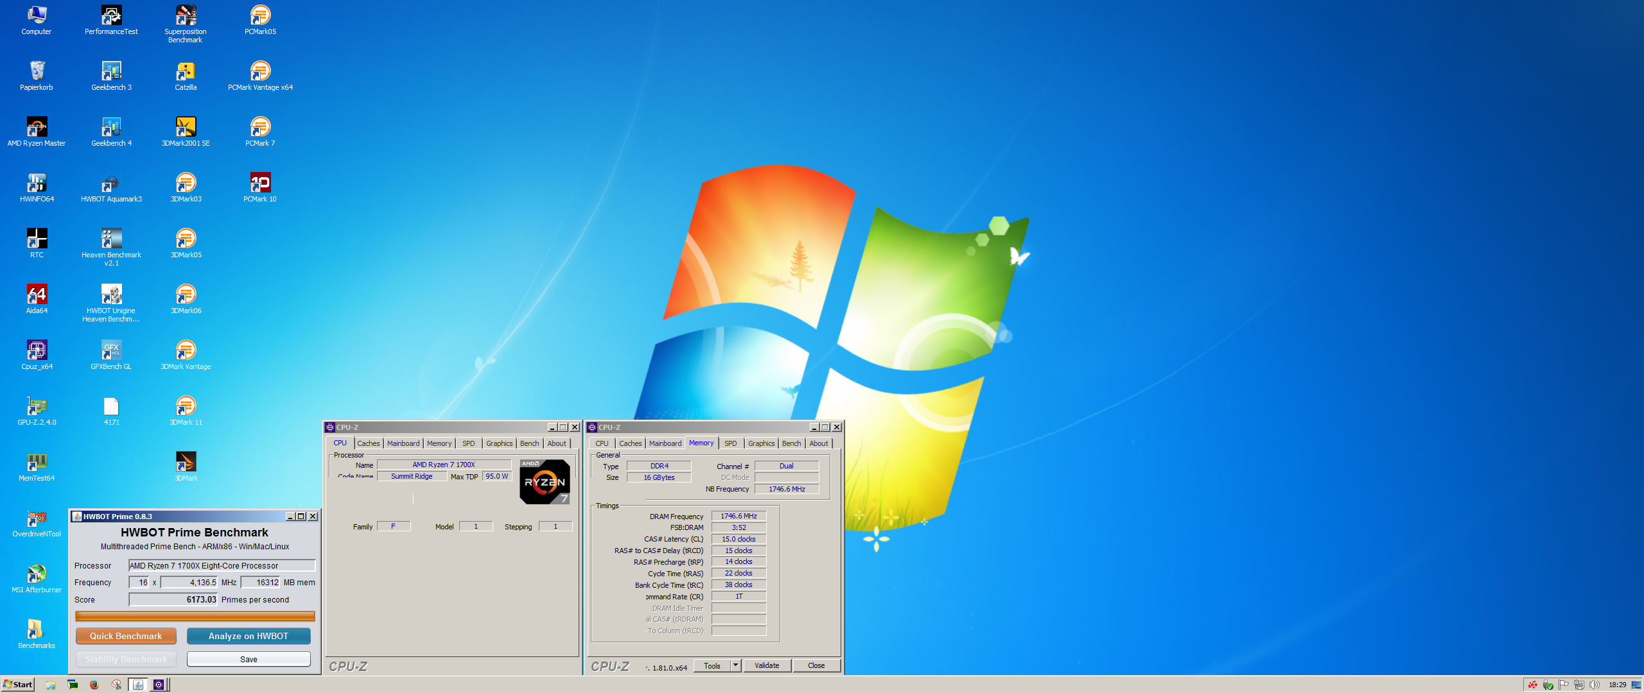This screenshot has height=693, width=1644.
Task: Click the Score value field 6173.03
Action: pos(173,599)
